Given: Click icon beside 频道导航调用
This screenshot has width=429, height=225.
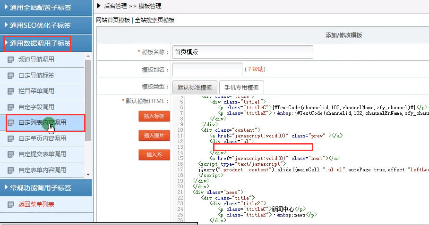Looking at the screenshot, I should [x=11, y=60].
